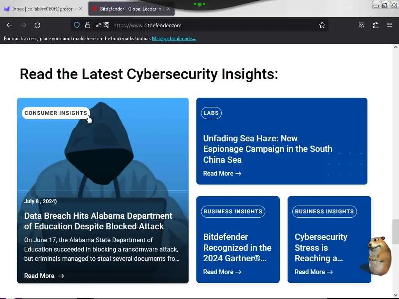The height and width of the screenshot is (299, 399).
Task: Open the Extensions puzzle icon
Action: [376, 25]
